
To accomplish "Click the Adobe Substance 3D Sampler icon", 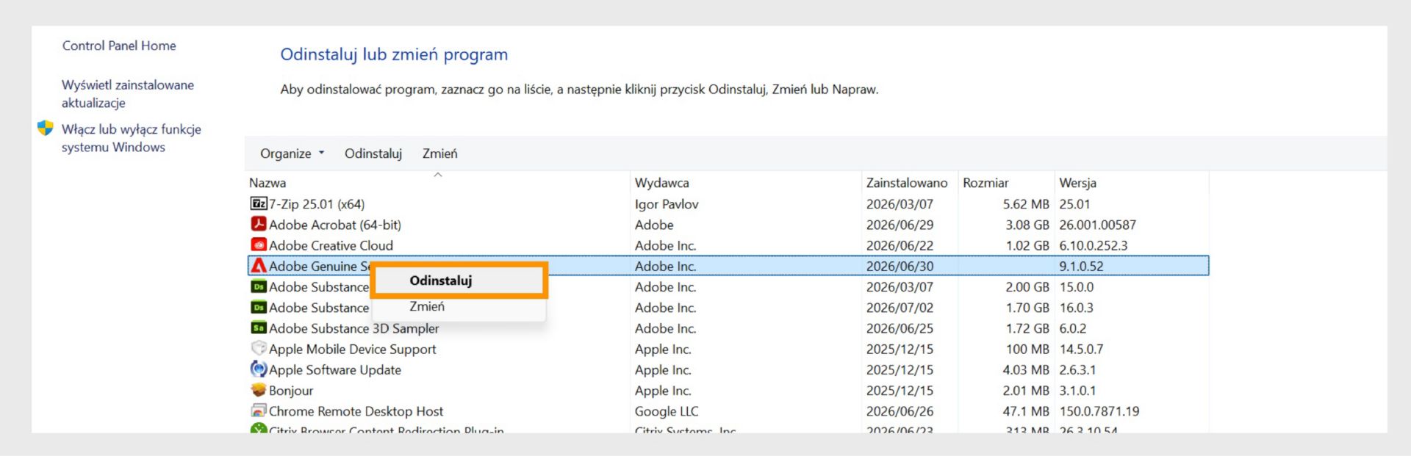I will 258,327.
